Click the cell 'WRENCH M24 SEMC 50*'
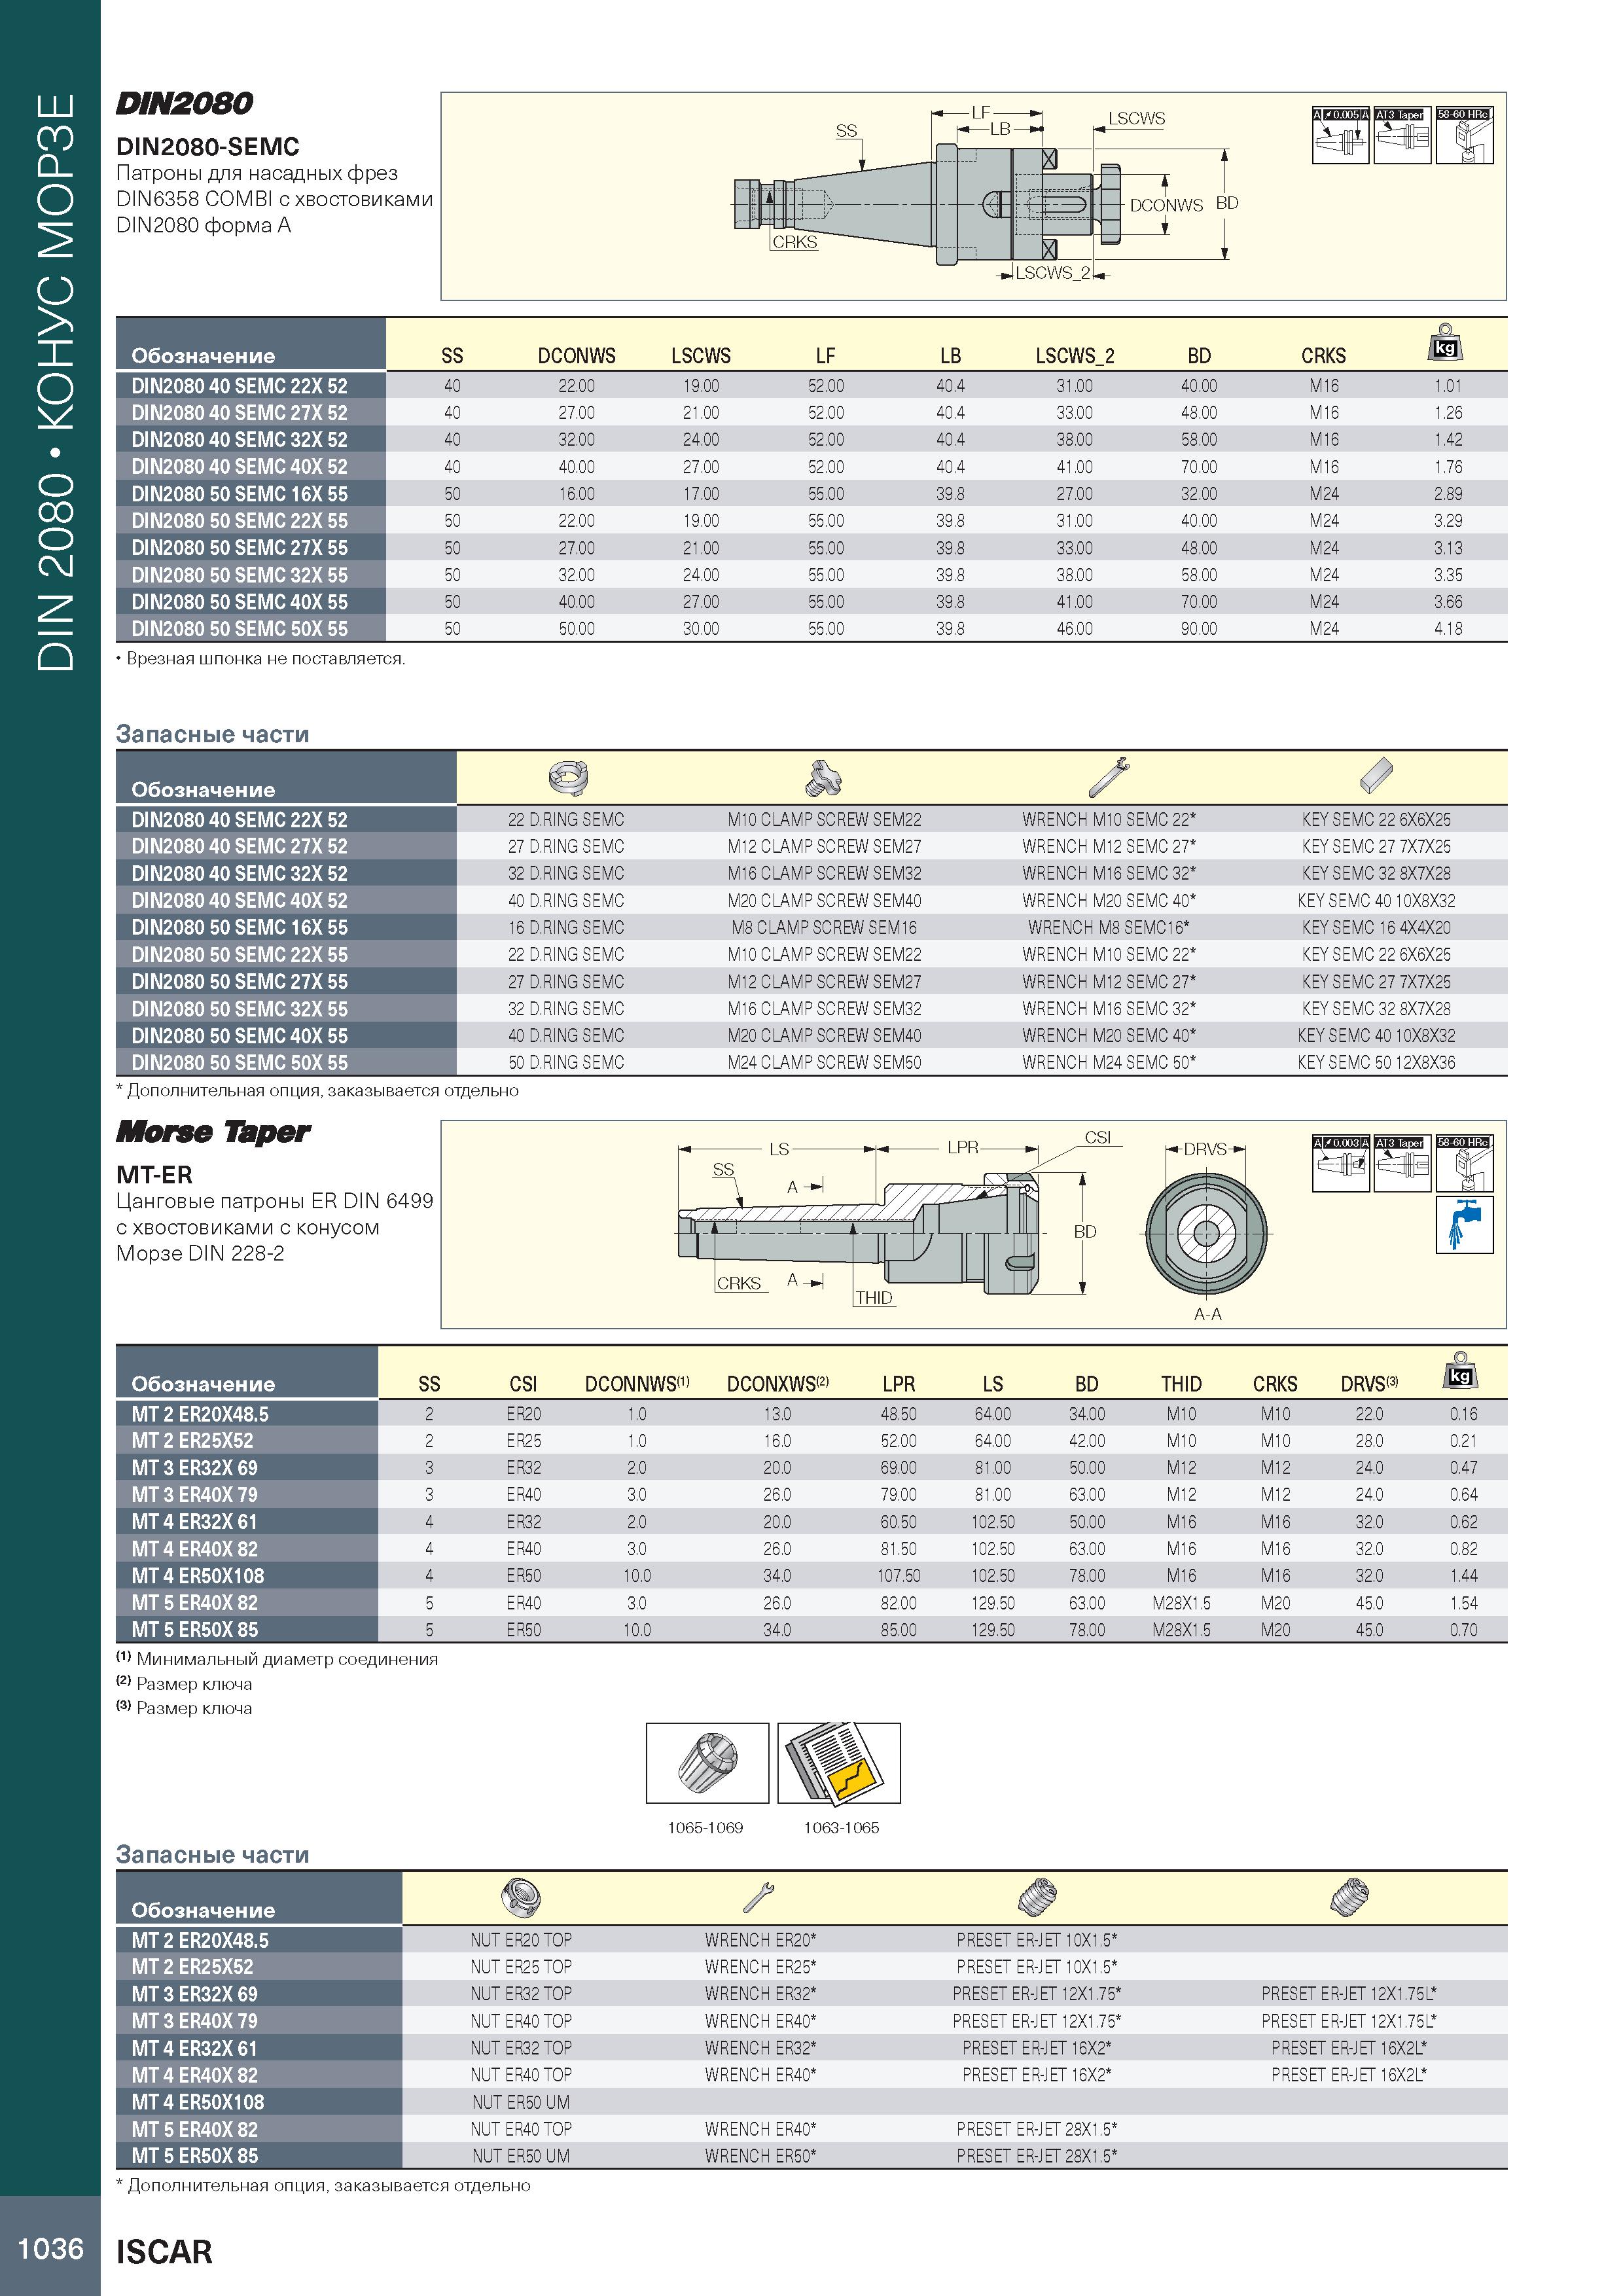This screenshot has width=1623, height=2296. 1108,1063
